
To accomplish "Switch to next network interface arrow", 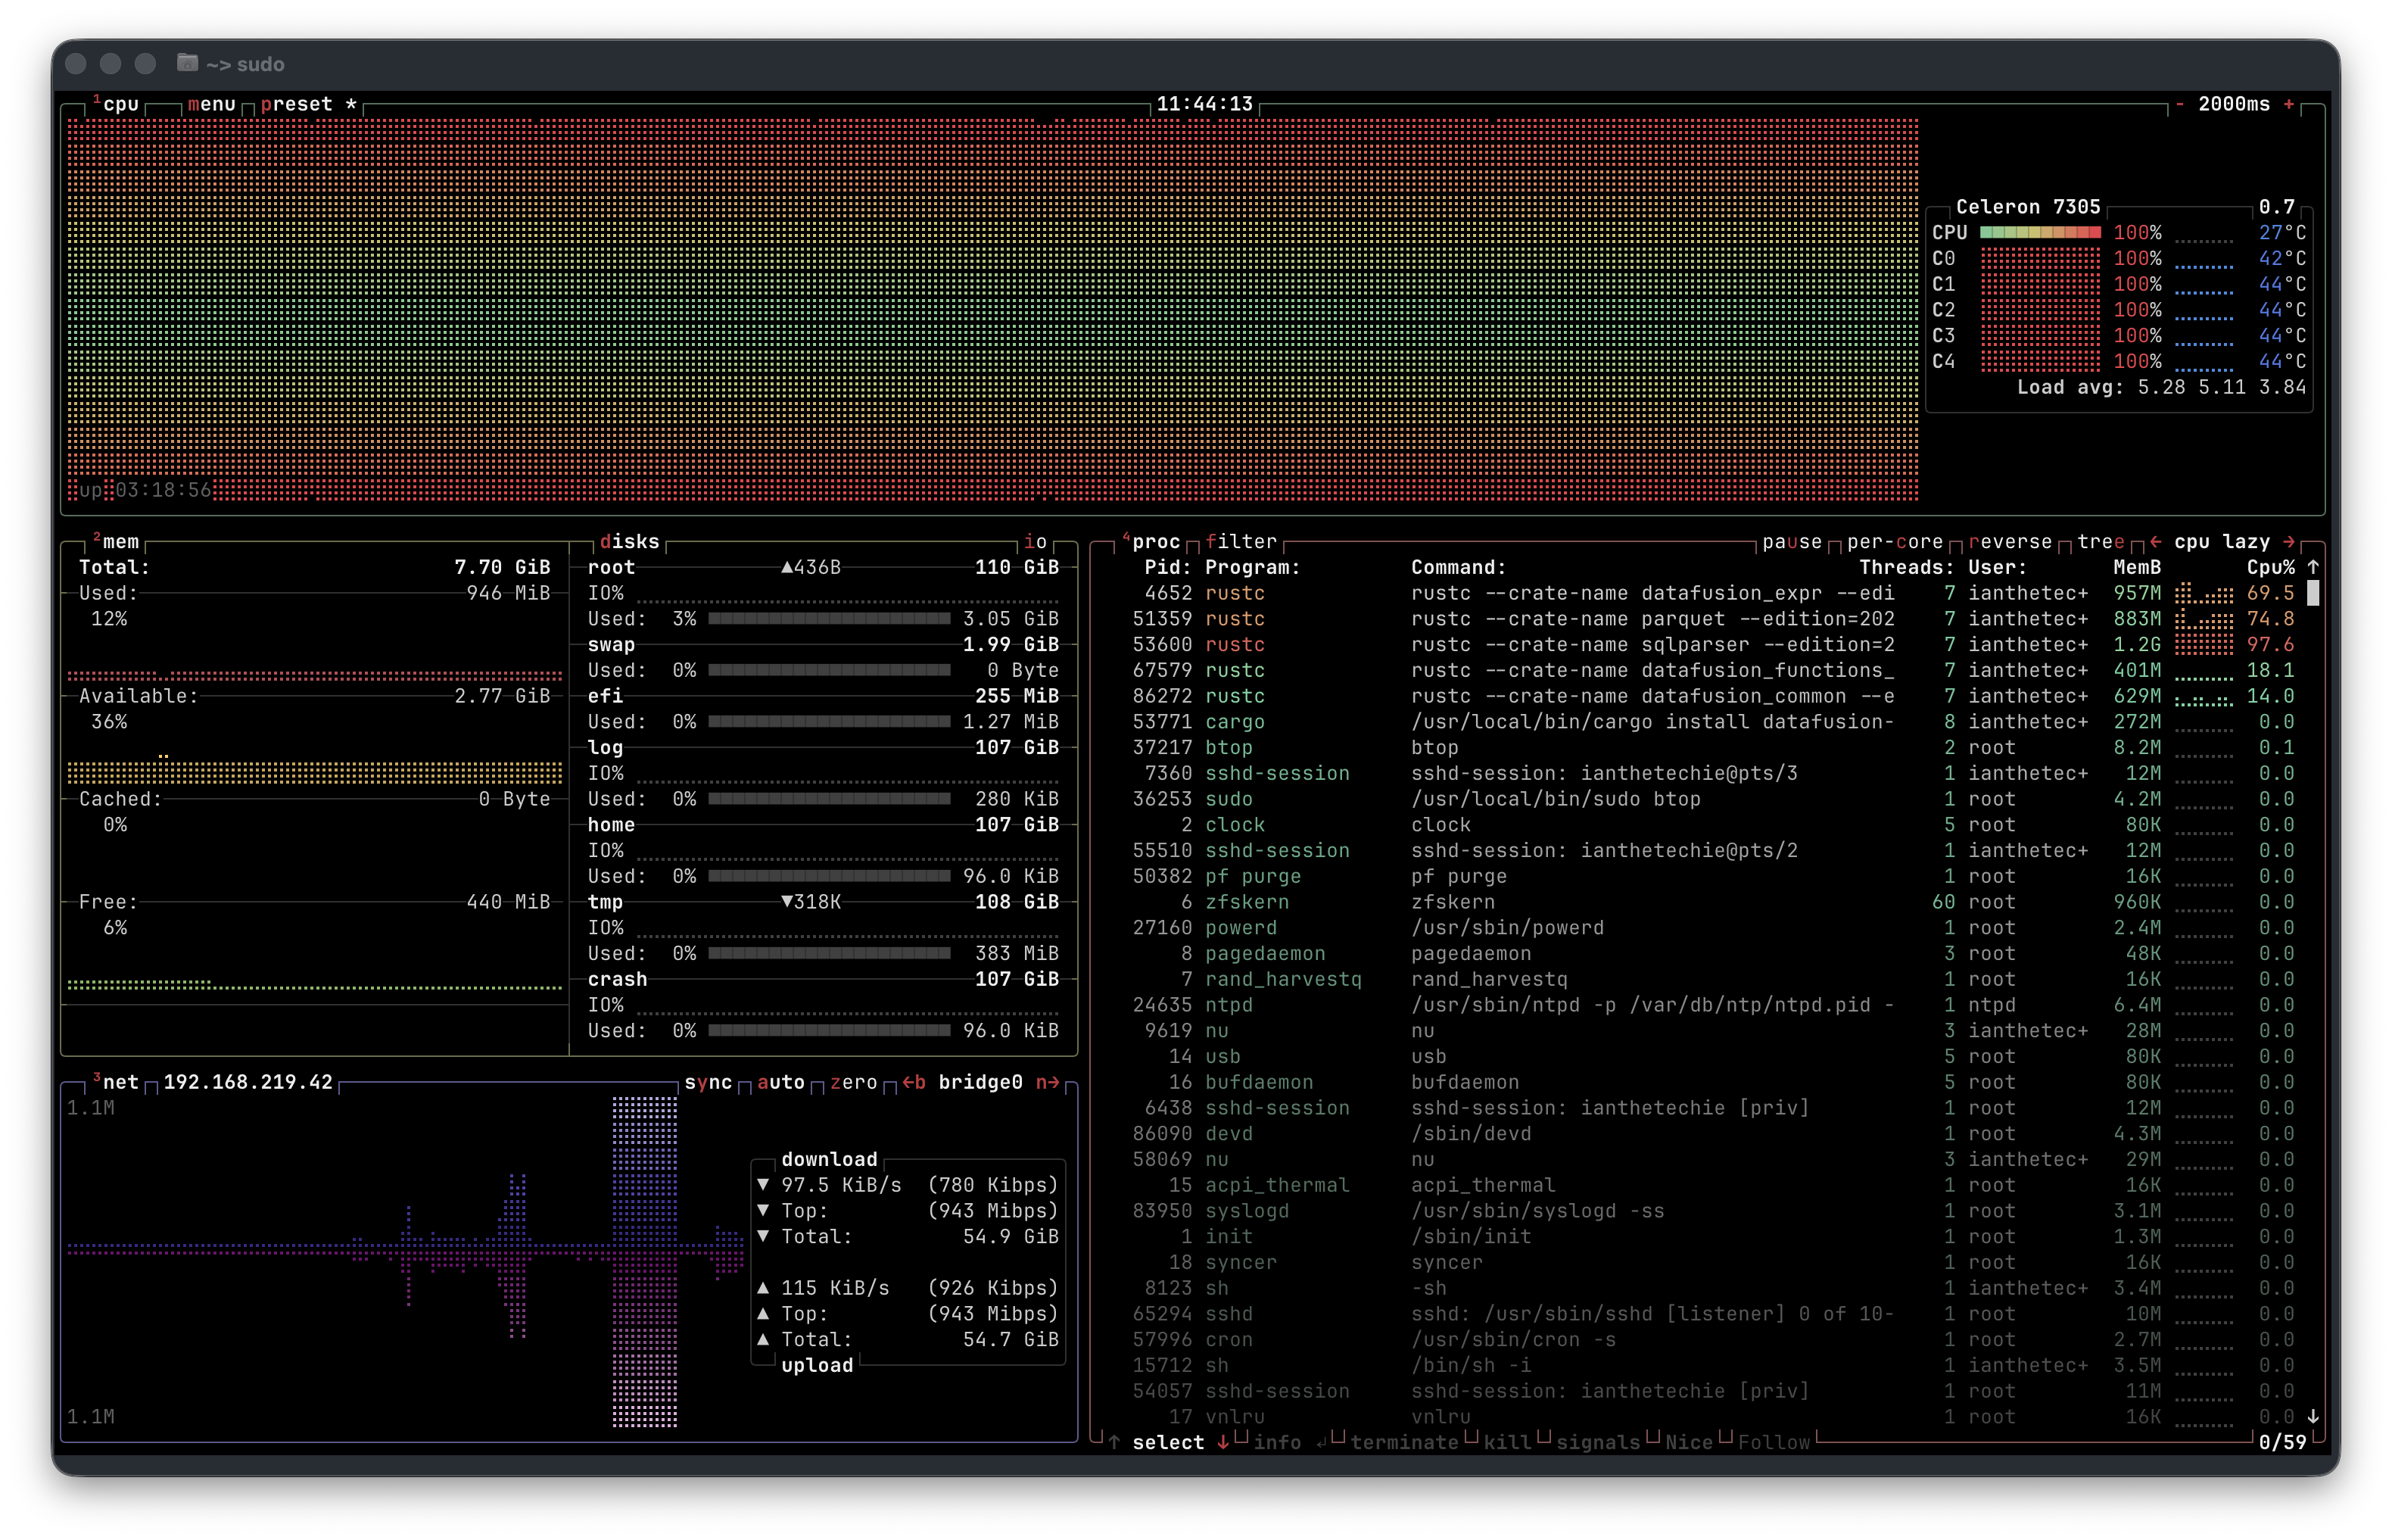I will [x=1048, y=1082].
